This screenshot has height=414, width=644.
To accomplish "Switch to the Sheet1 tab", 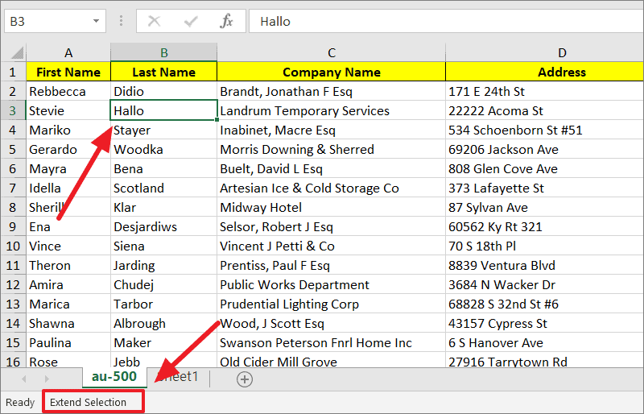I will (178, 377).
